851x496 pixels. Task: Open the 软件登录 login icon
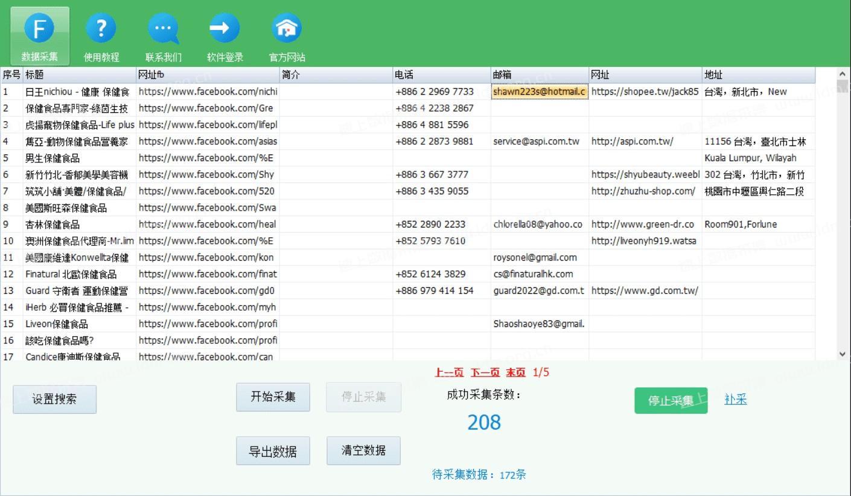click(x=225, y=36)
